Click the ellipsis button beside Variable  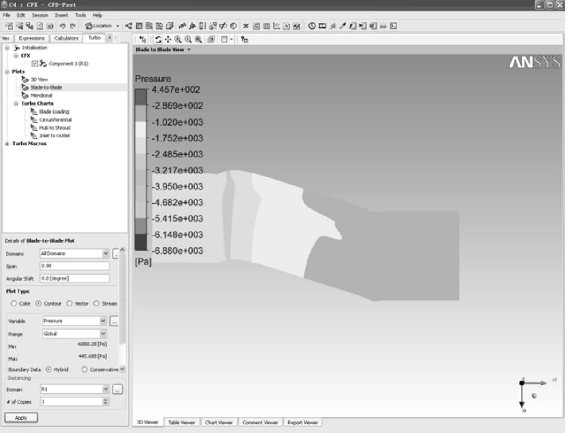point(114,321)
